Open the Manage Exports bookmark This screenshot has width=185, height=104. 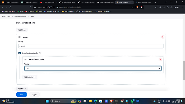(8, 11)
